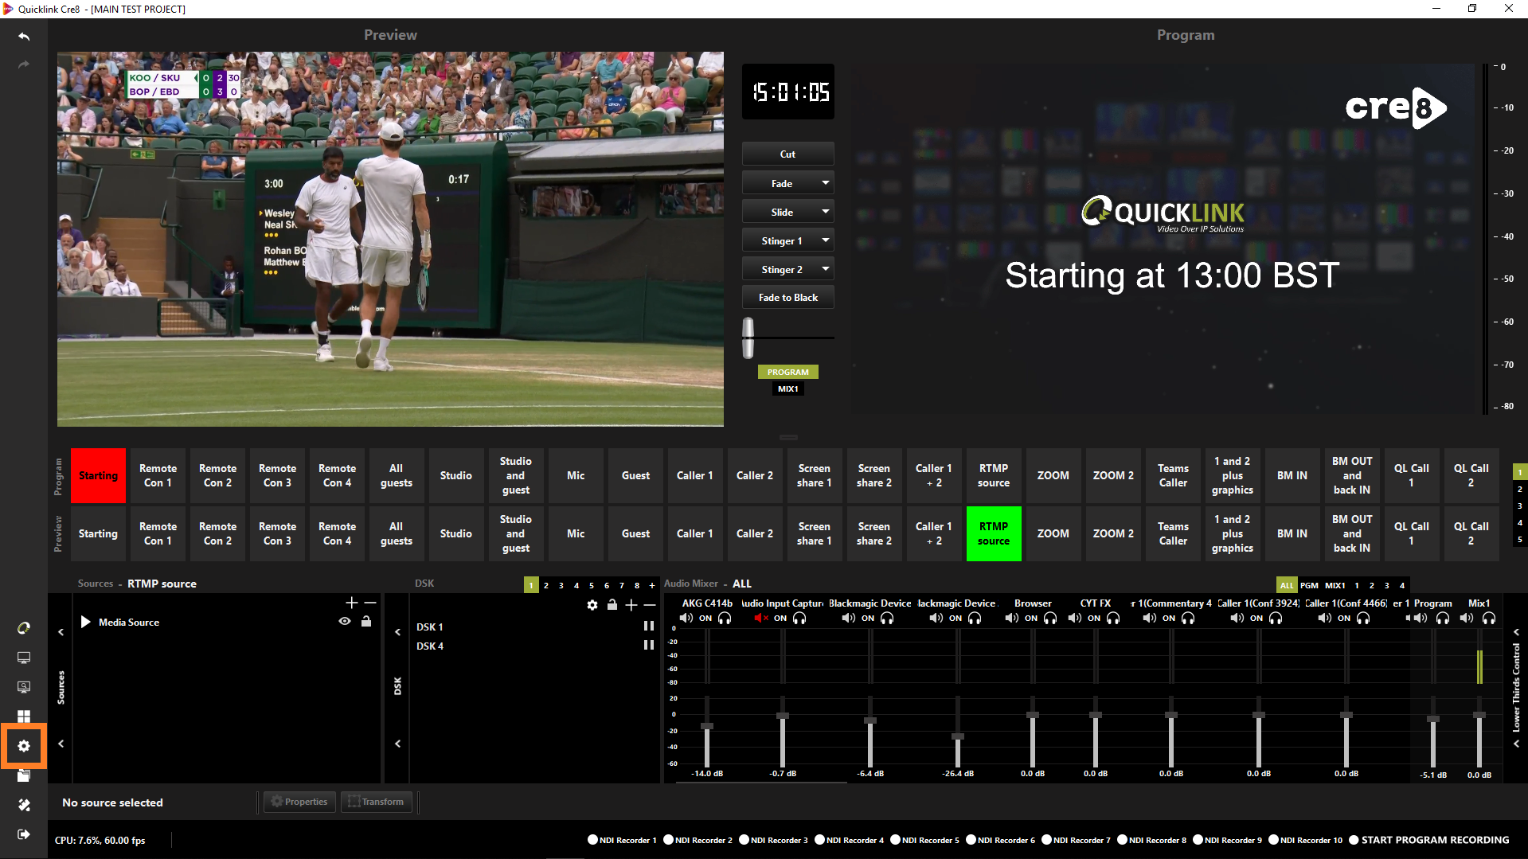Open settings gear in left sidebar
Viewport: 1528px width, 859px height.
(24, 746)
